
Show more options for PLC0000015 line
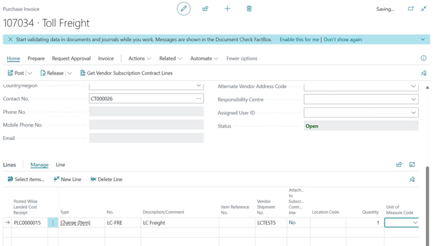53,223
